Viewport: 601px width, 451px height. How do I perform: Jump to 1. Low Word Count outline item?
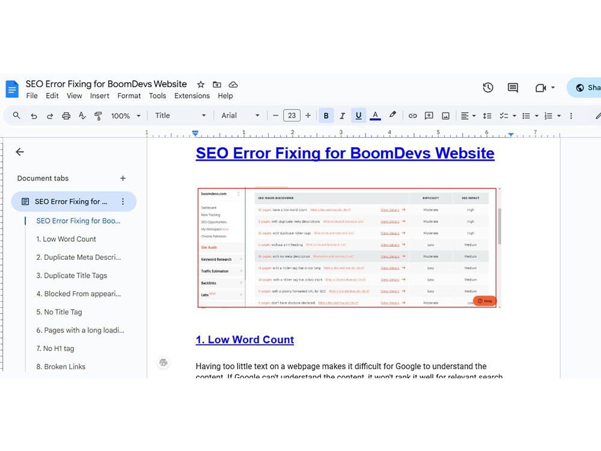coord(66,239)
